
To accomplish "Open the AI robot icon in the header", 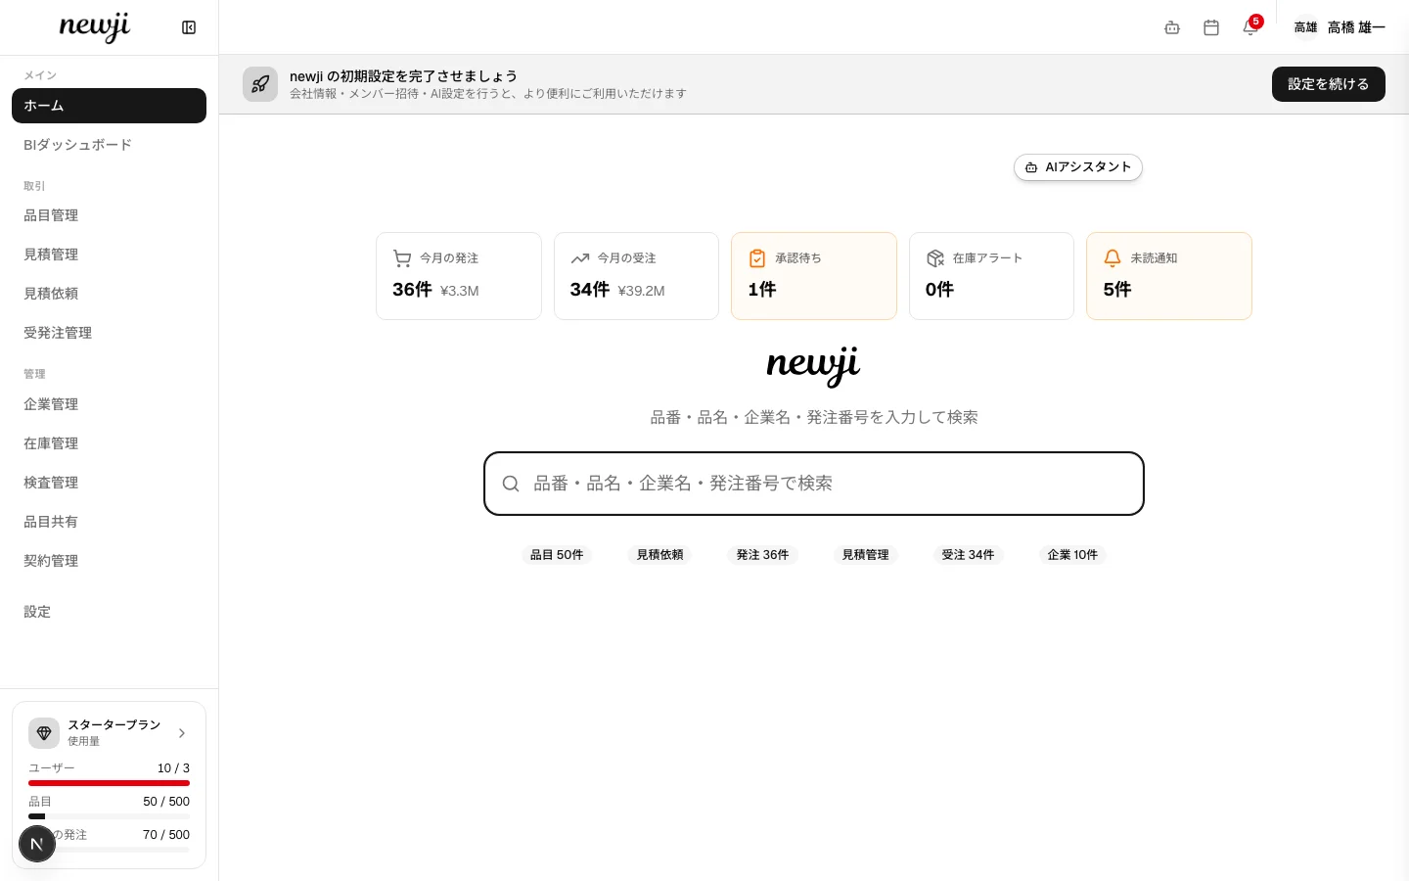I will (x=1172, y=27).
